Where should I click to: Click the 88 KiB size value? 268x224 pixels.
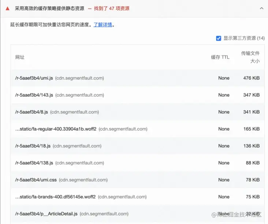click(x=253, y=163)
